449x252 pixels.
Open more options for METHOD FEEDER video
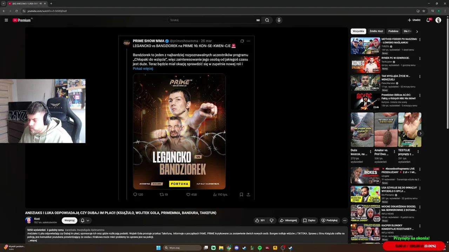point(420,40)
